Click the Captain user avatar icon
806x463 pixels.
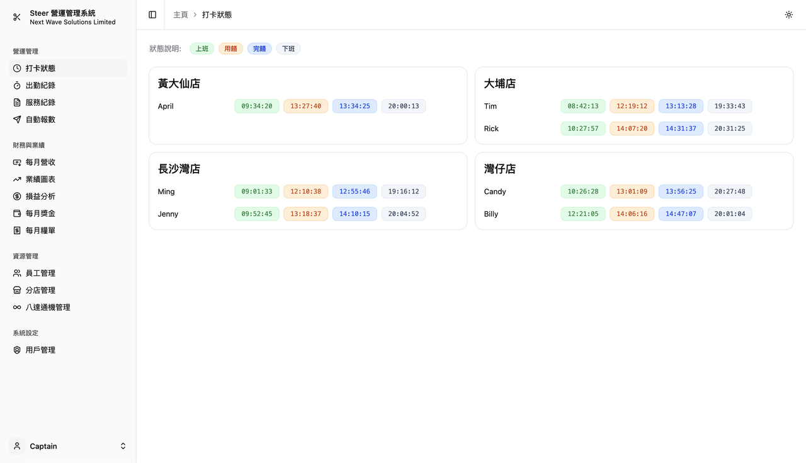(x=17, y=446)
